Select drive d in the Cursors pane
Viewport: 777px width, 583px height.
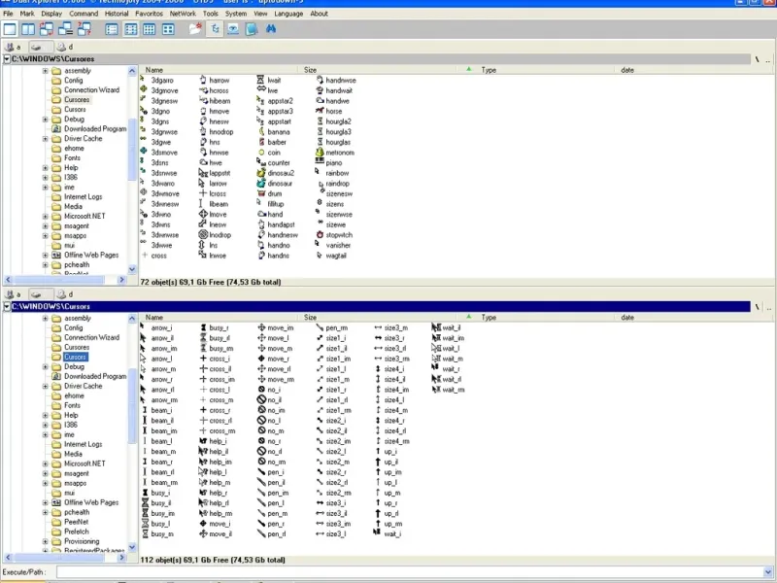click(x=65, y=294)
